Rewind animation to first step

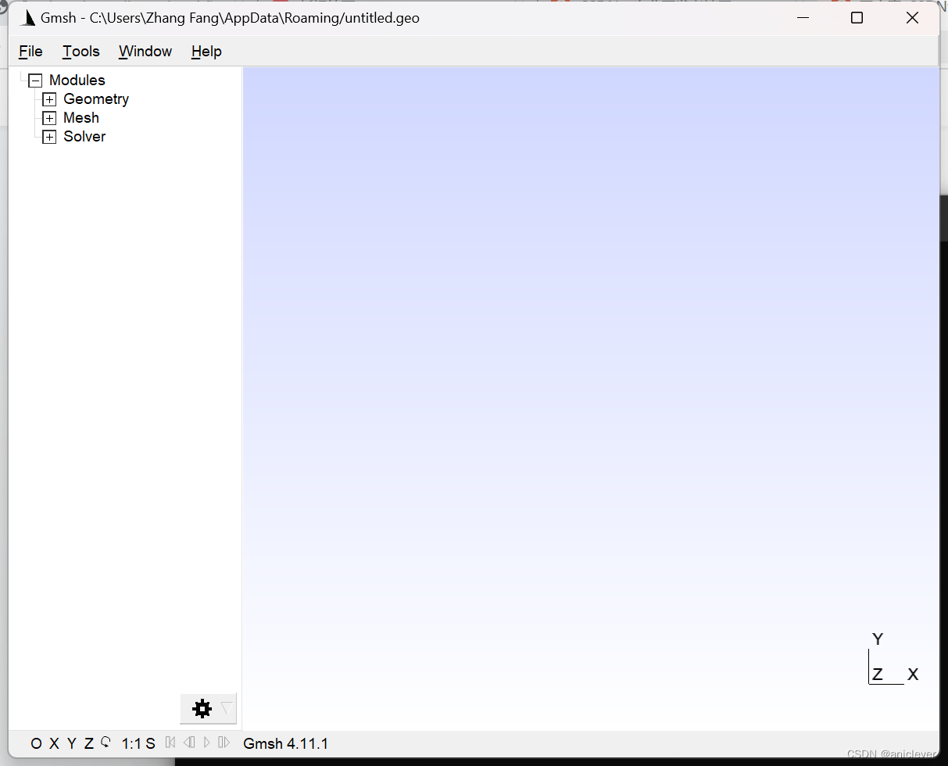170,743
